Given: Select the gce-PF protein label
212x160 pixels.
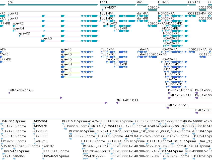Looking at the screenshot, I should click(x=66, y=75).
